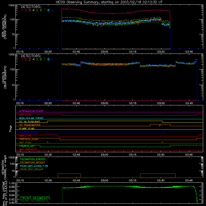This screenshot has width=206, height=206.
Task: Click the ATTENUATOR_STATE flag label
Action: tap(31, 111)
